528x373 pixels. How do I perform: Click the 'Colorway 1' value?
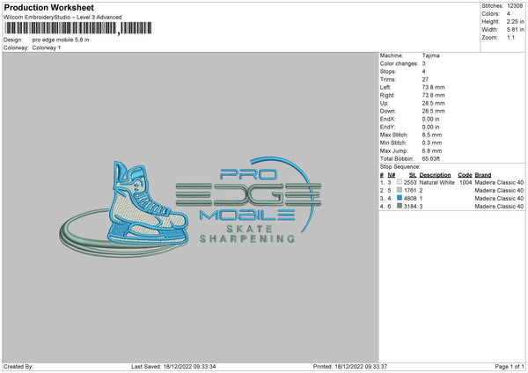[47, 48]
